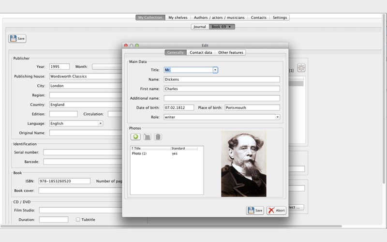
Task: Abort the Edit dialog
Action: [276, 211]
